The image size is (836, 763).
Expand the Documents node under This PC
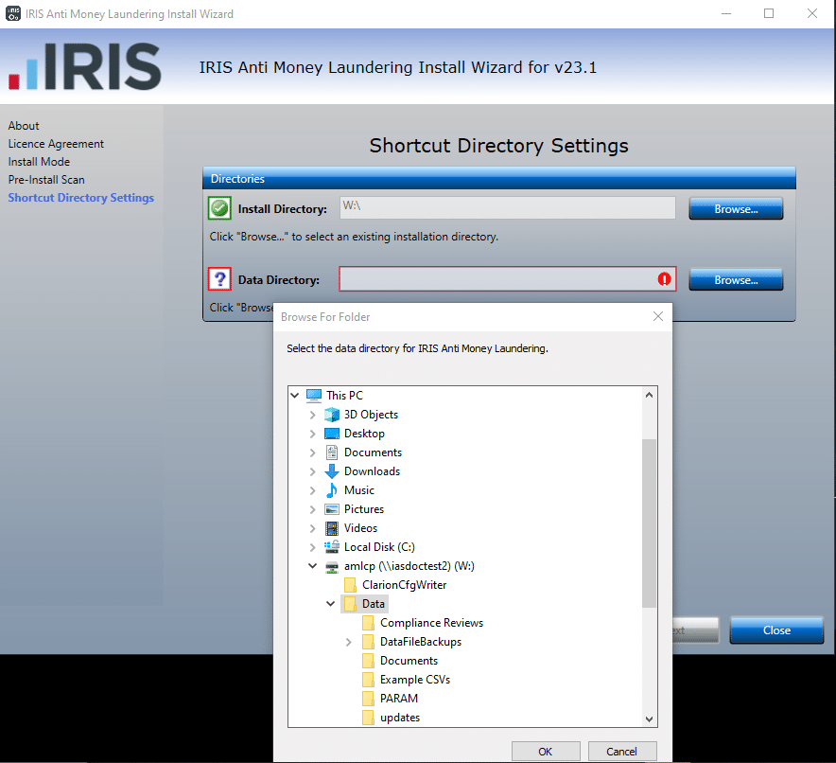tap(313, 452)
